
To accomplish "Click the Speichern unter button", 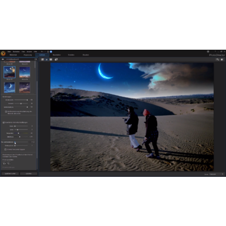I will (10, 173).
